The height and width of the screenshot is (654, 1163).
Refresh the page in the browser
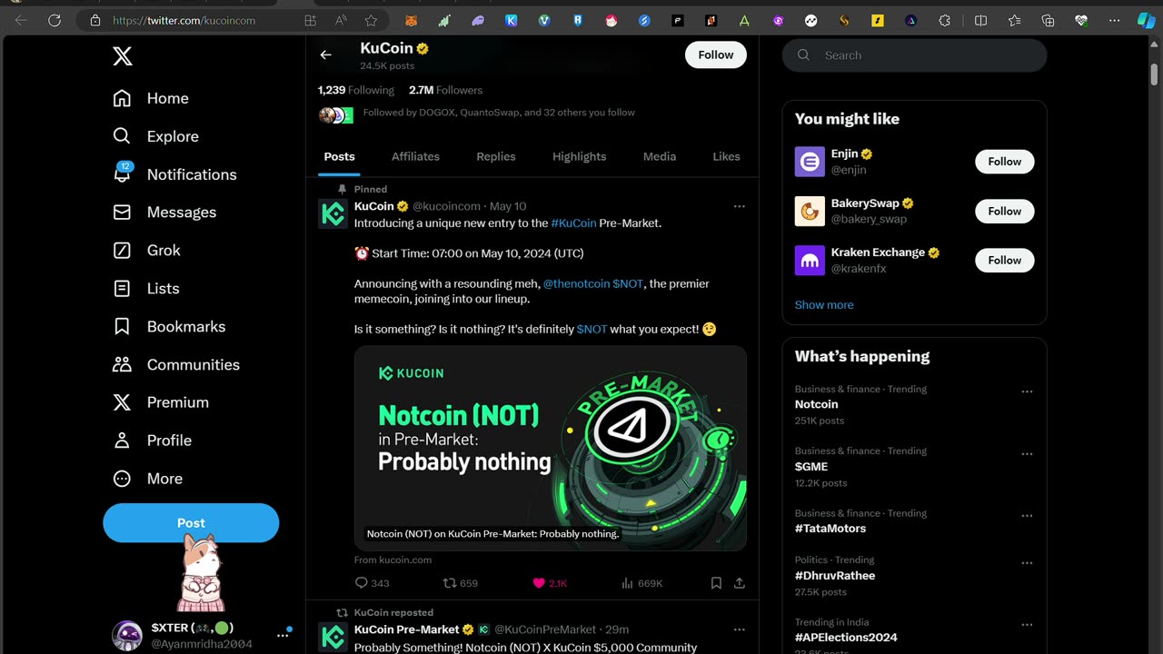pyautogui.click(x=55, y=20)
